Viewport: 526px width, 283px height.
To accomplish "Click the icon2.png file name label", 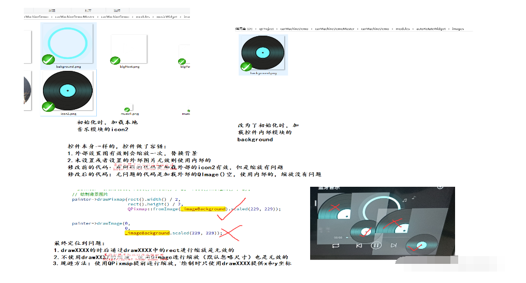I will (68, 114).
